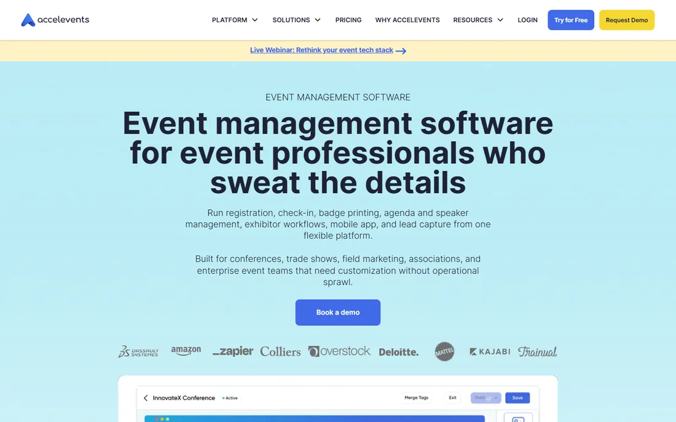The image size is (676, 422).
Task: Click the InnovateX Conference title
Action: coord(184,398)
